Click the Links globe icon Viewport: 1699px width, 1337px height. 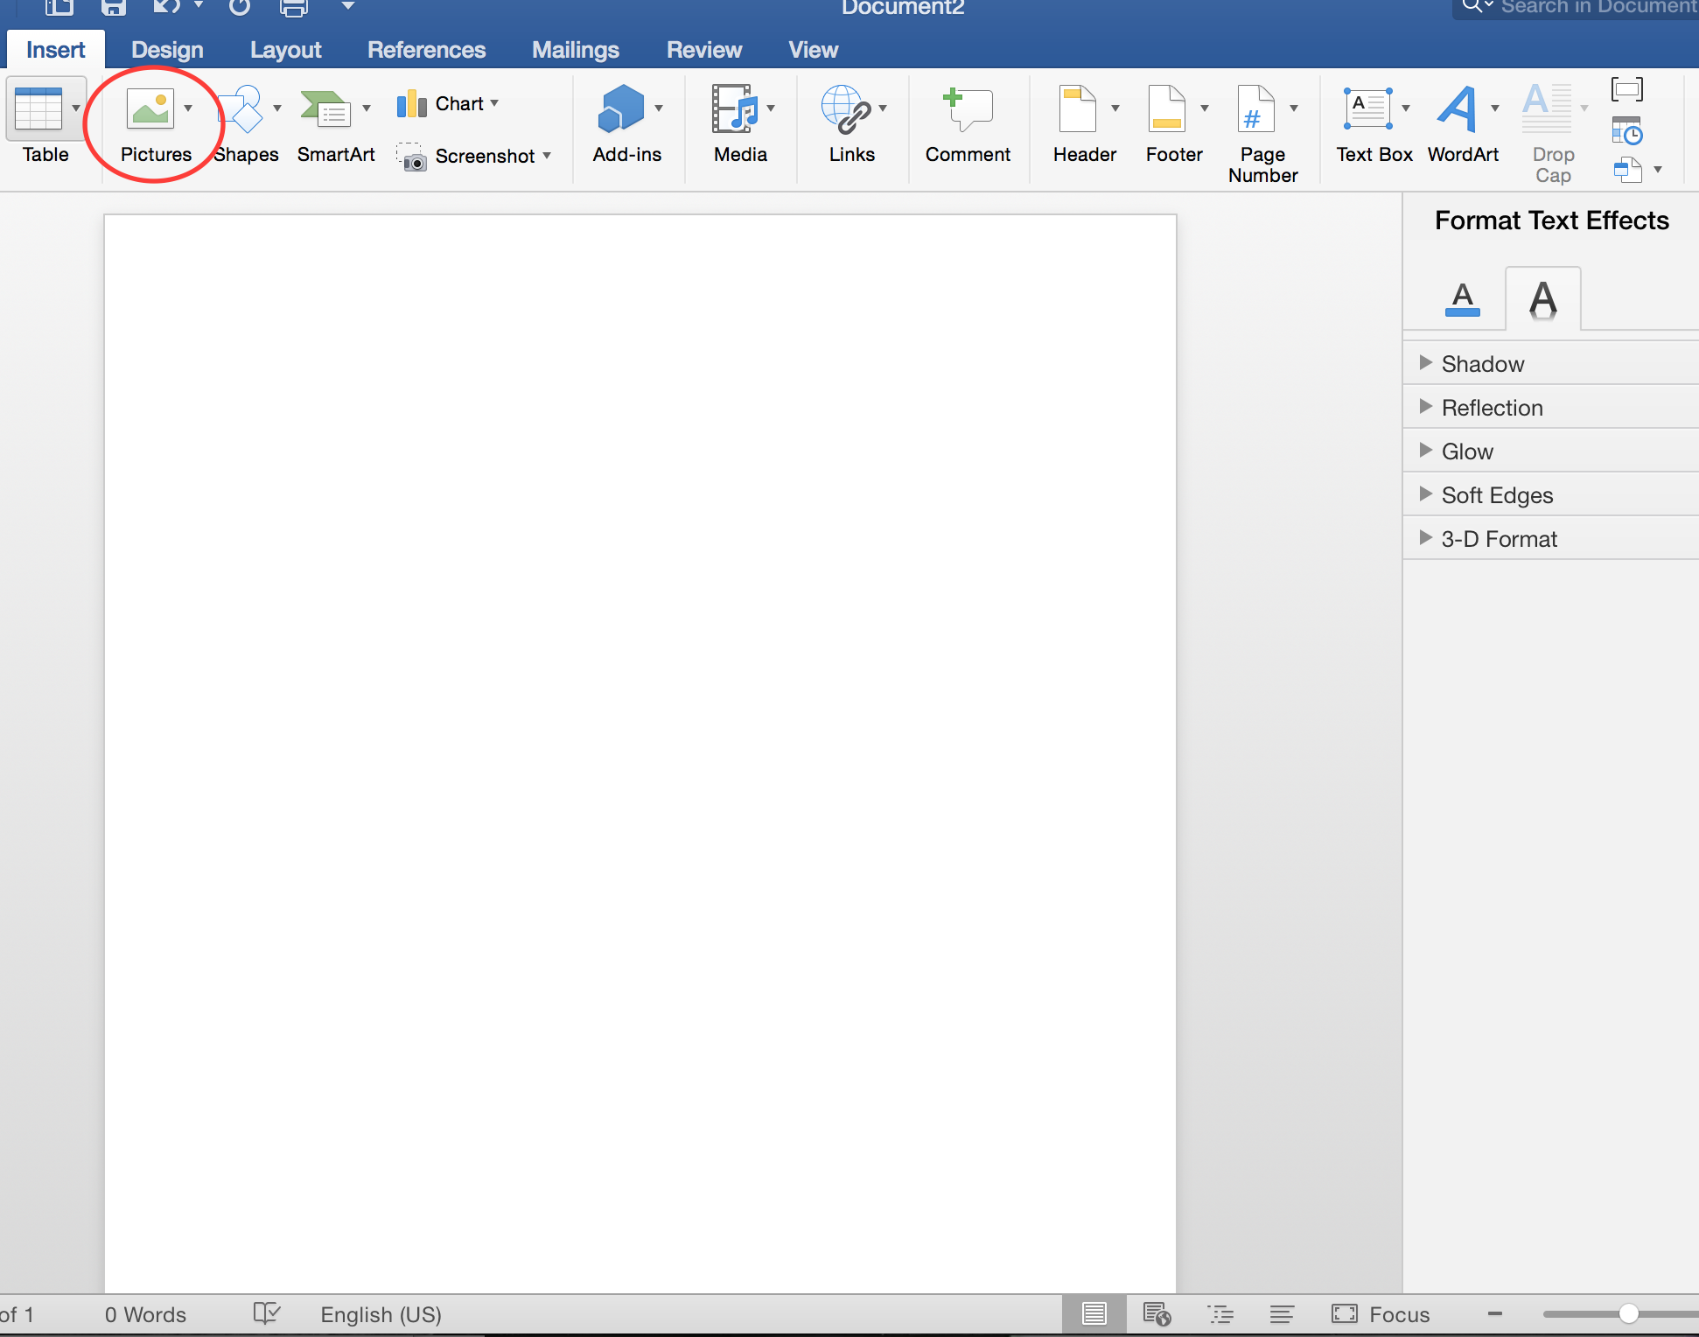click(845, 109)
